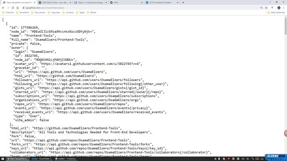The height and width of the screenshot is (161, 287).
Task: Open the Elzero bookmarks folder
Action: pos(91,13)
